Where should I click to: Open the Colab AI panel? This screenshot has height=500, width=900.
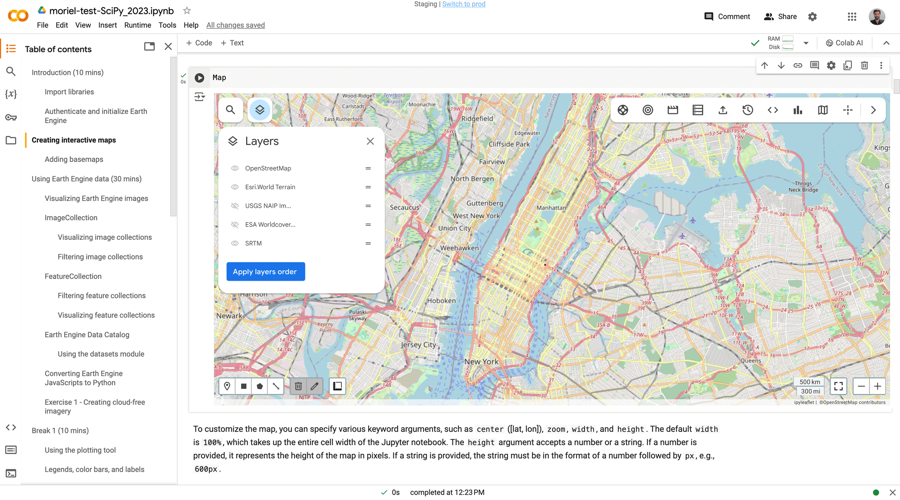click(x=844, y=43)
